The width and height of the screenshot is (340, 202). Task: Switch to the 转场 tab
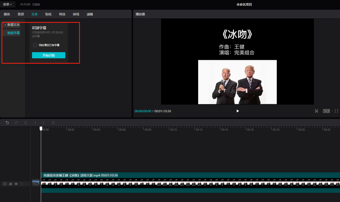[x=76, y=14]
